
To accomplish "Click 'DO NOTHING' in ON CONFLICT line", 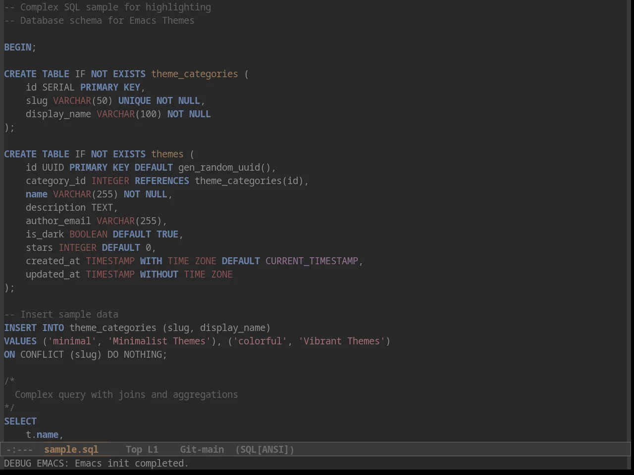I will click(x=135, y=354).
